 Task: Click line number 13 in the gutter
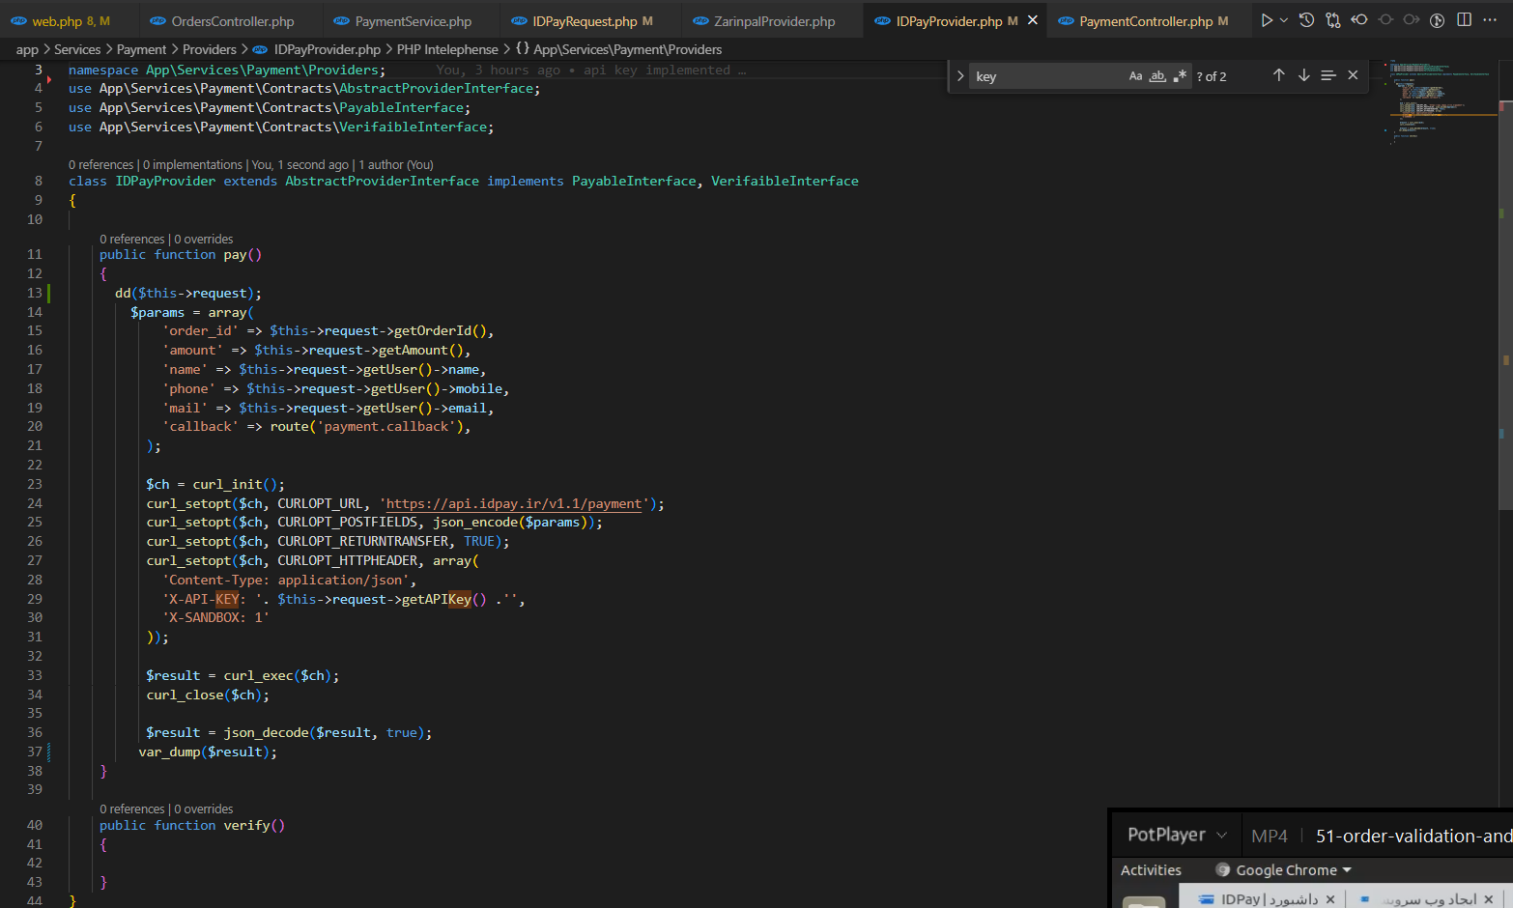click(35, 293)
